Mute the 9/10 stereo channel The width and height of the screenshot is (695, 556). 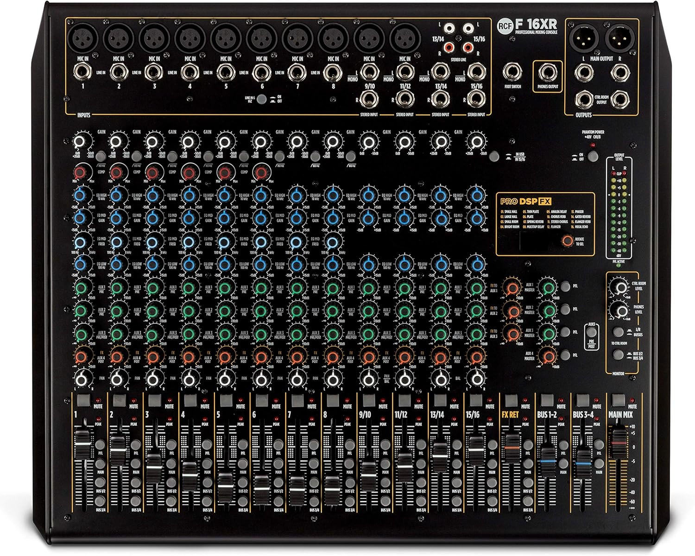click(x=369, y=400)
